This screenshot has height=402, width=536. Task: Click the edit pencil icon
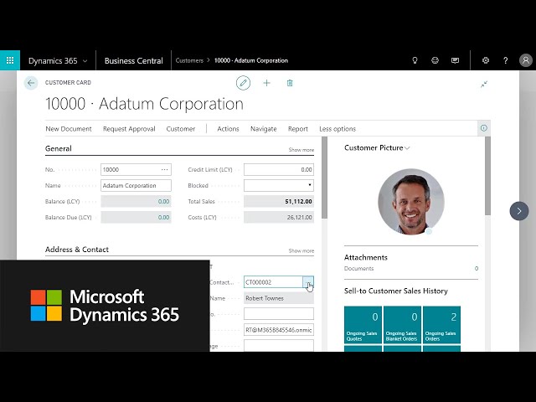point(243,83)
